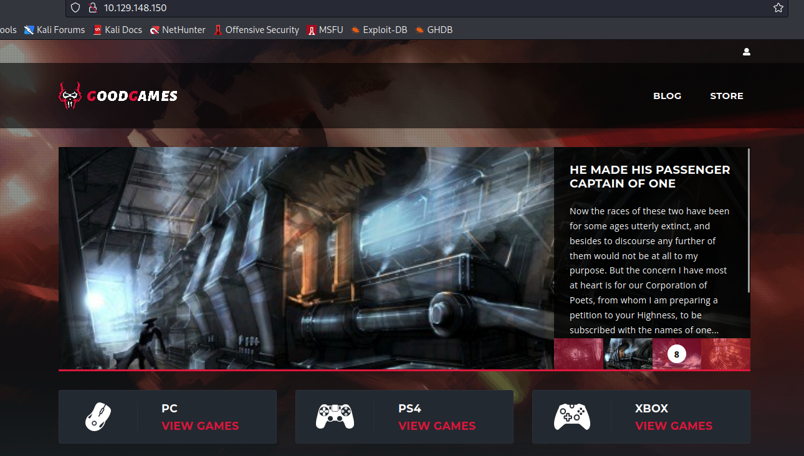This screenshot has width=804, height=456.
Task: Open the Exploit-DB bookmark
Action: coord(379,29)
